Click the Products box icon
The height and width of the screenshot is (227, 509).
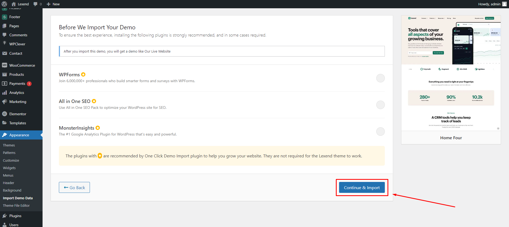point(5,74)
